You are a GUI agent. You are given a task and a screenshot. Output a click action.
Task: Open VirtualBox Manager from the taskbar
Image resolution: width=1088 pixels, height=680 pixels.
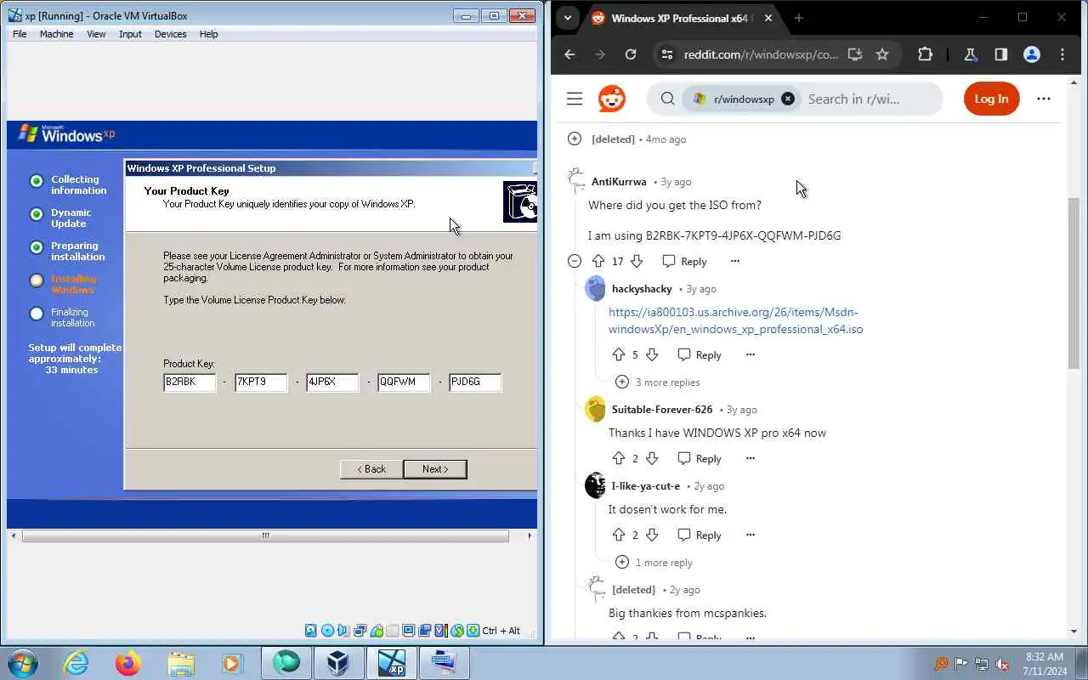(338, 662)
